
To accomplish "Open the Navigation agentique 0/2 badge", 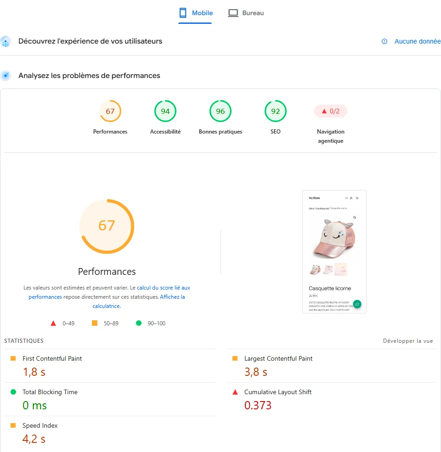I will [331, 111].
